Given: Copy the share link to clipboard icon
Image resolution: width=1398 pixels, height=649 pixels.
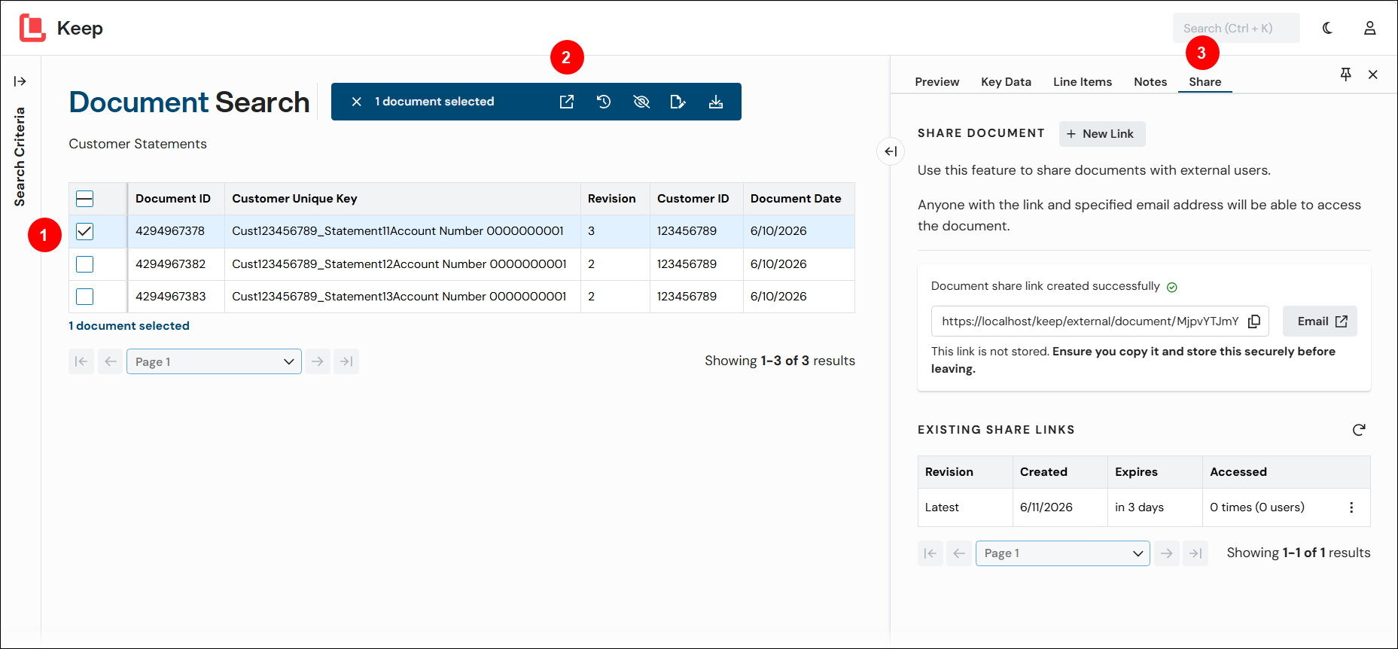Looking at the screenshot, I should [1254, 321].
